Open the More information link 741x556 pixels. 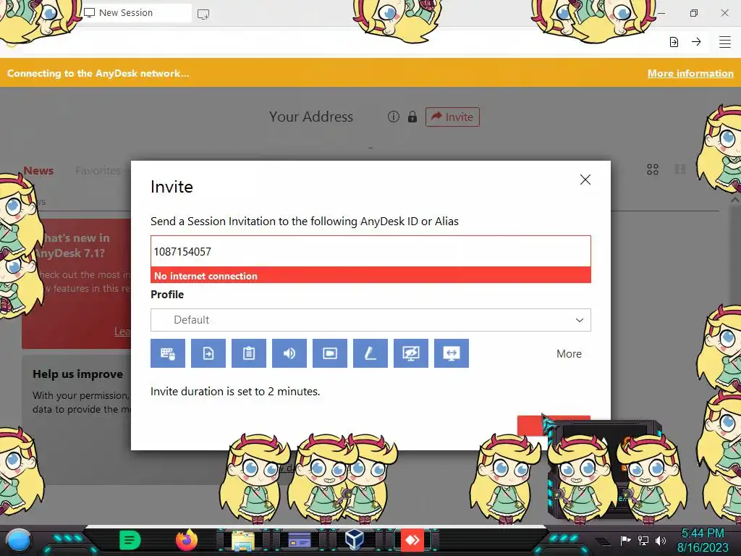click(x=690, y=73)
